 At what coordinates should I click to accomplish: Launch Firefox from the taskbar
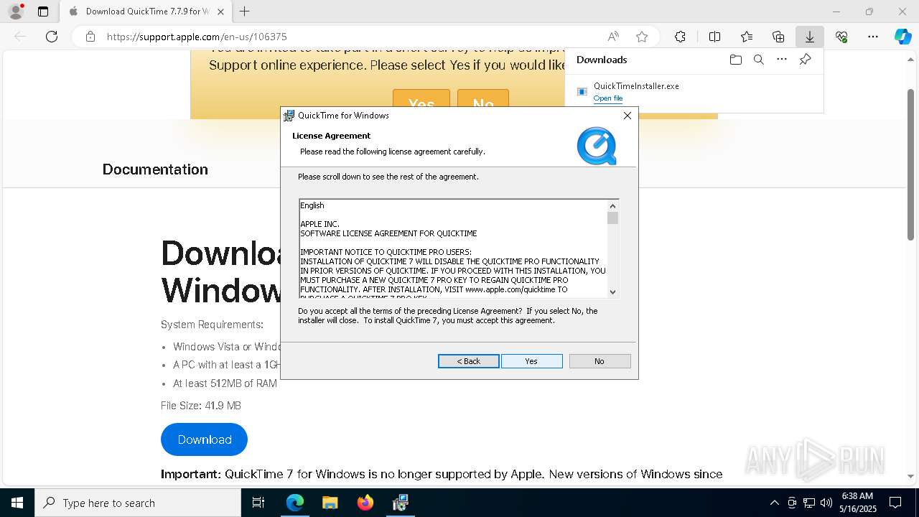pos(365,503)
